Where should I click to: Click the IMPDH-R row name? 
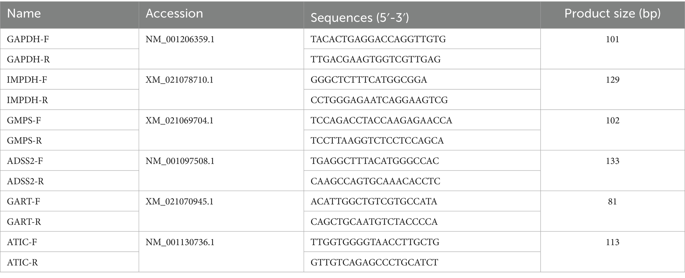tap(27, 100)
